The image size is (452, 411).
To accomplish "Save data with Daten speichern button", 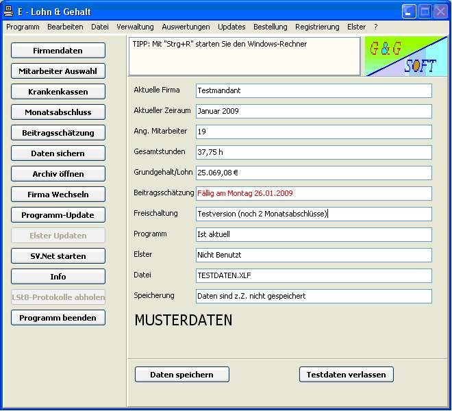I will point(181,375).
